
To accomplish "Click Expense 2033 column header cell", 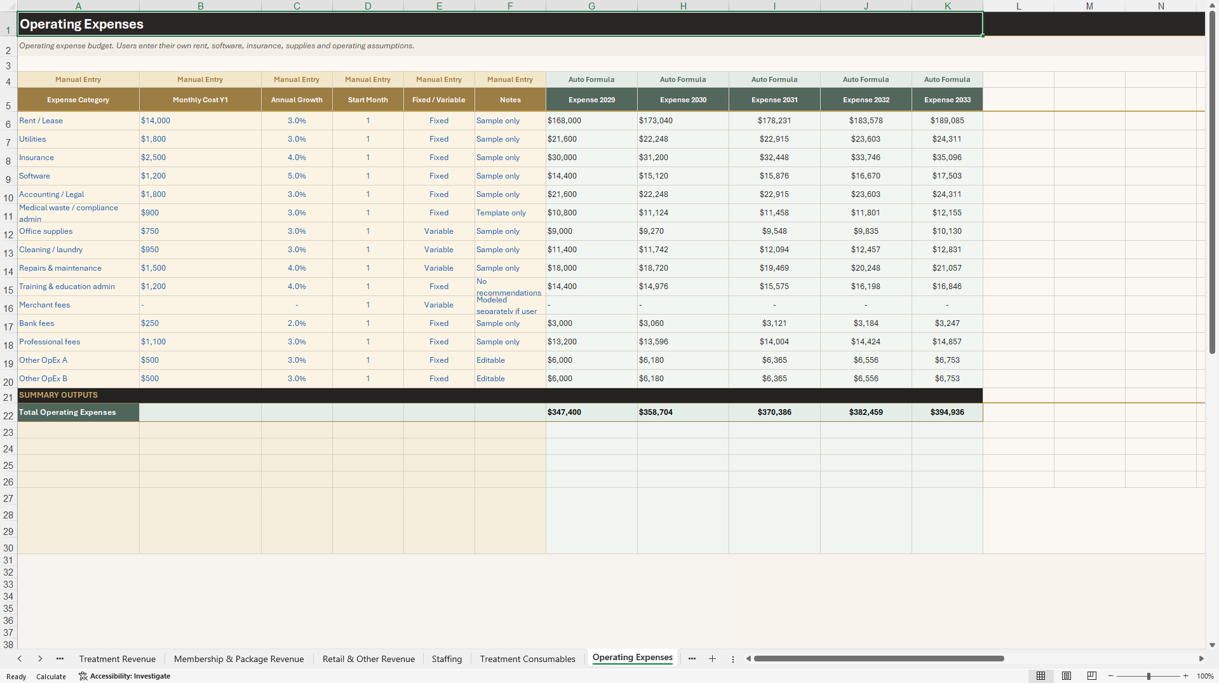I will pyautogui.click(x=947, y=100).
